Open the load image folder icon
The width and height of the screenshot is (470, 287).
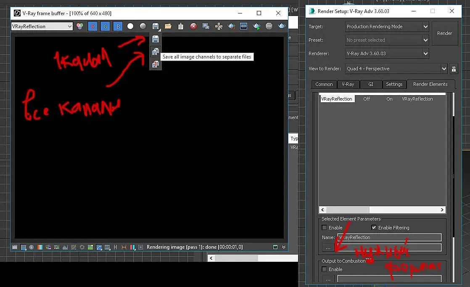tap(168, 27)
